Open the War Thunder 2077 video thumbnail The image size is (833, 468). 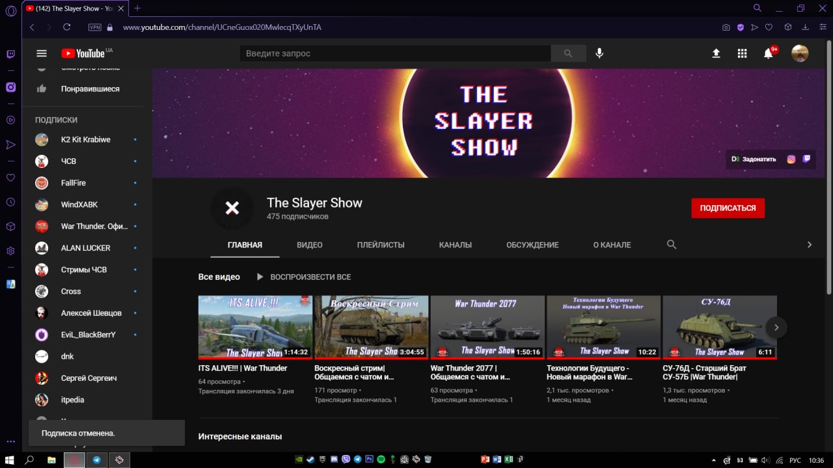coord(487,327)
